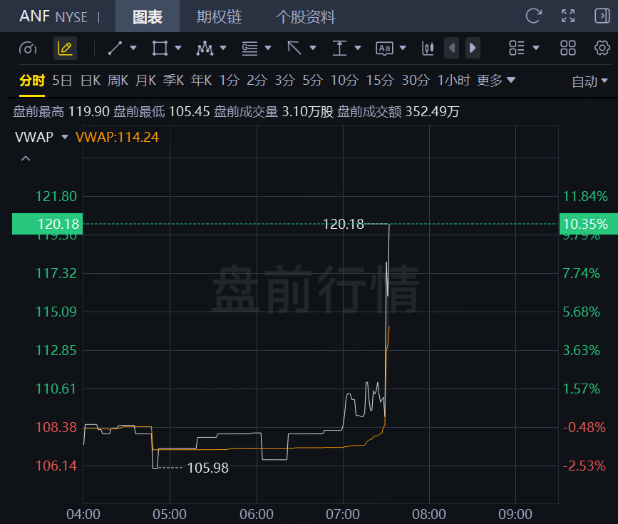The width and height of the screenshot is (618, 524).
Task: Select the trend line drawing tool
Action: pyautogui.click(x=115, y=48)
